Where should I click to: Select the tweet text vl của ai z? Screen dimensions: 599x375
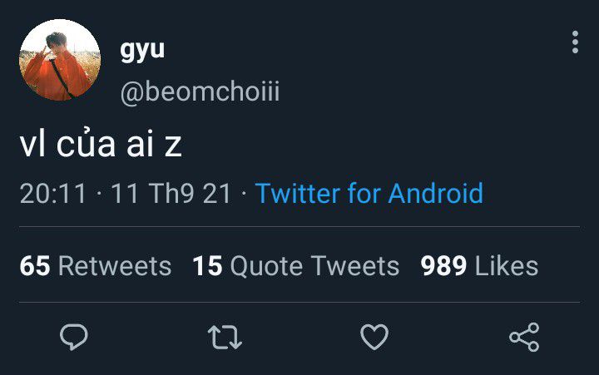click(x=101, y=144)
